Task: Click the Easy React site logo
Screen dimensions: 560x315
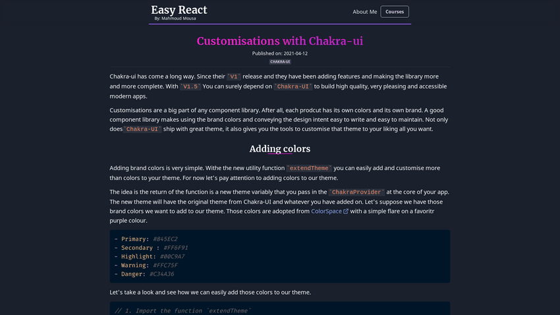Action: 179,10
